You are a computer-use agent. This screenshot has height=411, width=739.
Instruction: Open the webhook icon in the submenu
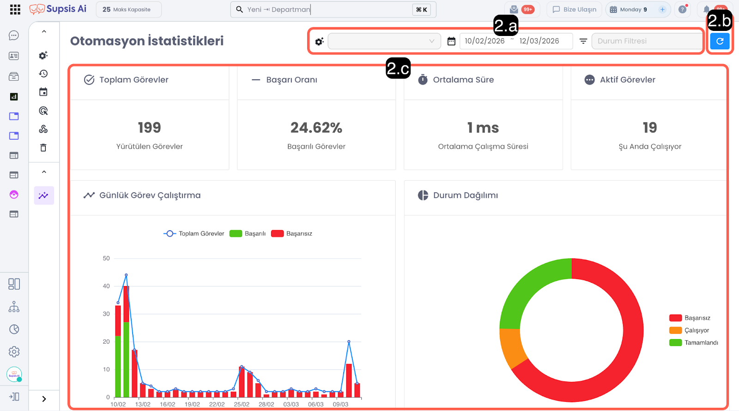point(43,129)
